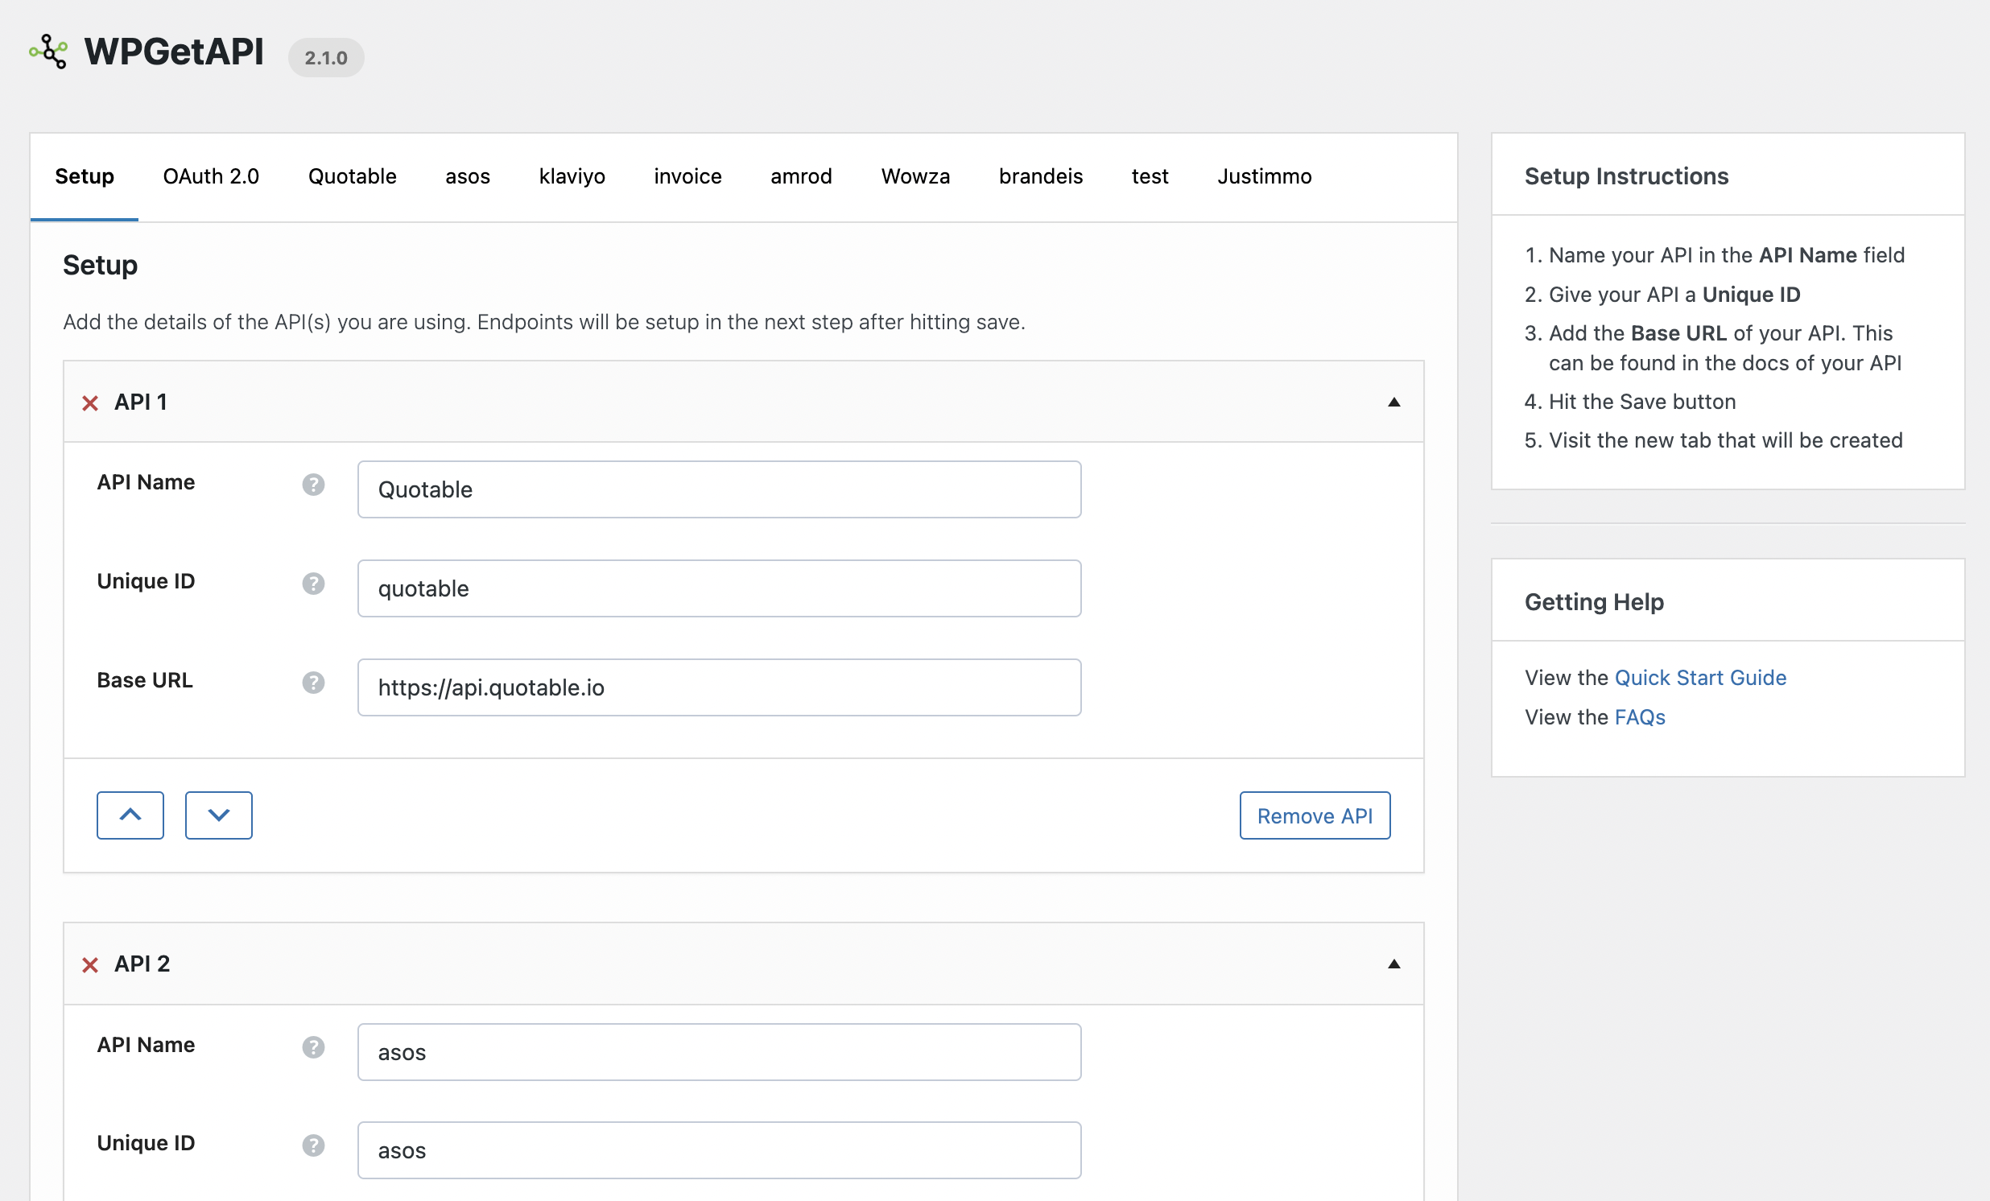Focus the API 1 API Name field containing Quotable
Screen dimensions: 1990x1201
coord(719,489)
